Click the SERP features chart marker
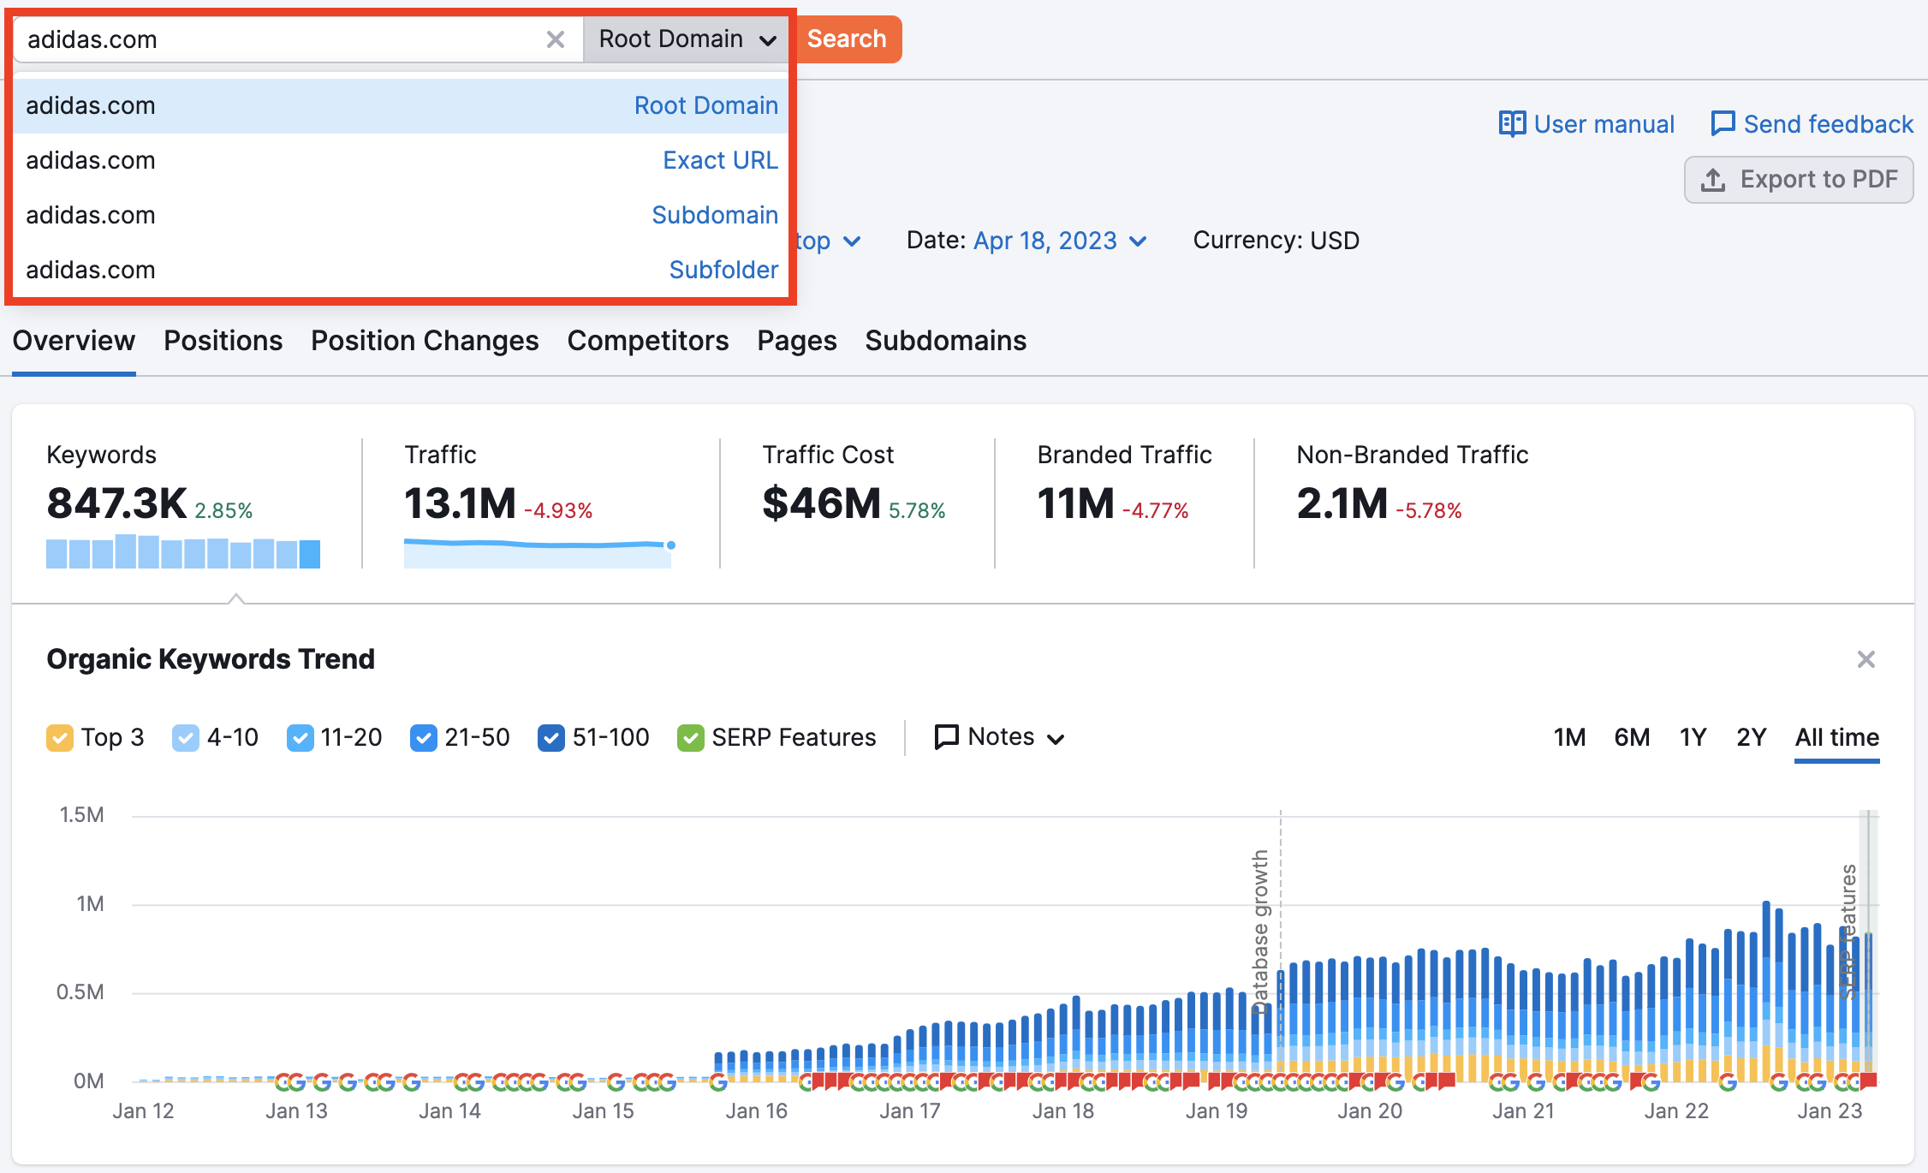Viewport: 1928px width, 1173px height. coord(1849,932)
